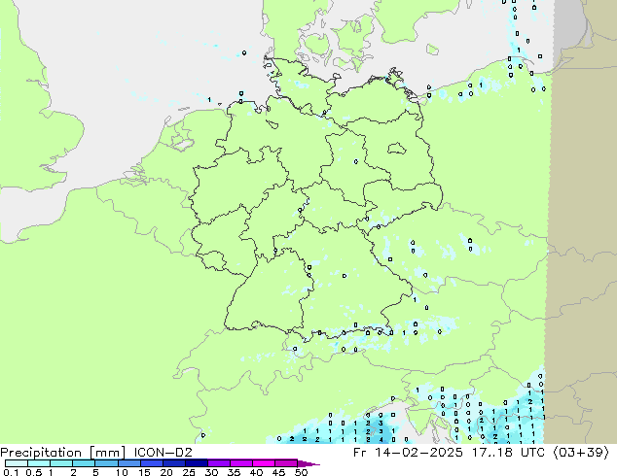Select the 10–15 mm legend color box
The width and height of the screenshot is (617, 476).
click(128, 463)
